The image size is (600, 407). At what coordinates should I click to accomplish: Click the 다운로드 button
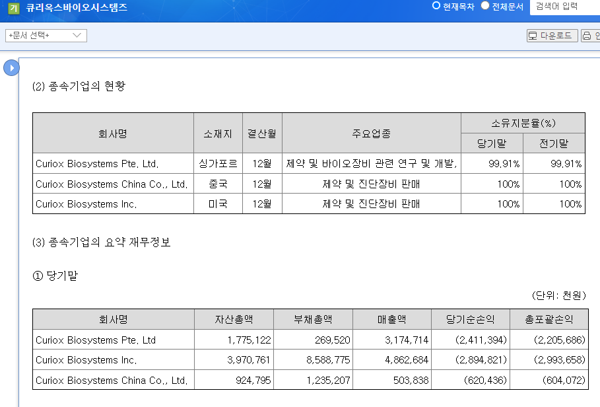tap(552, 36)
